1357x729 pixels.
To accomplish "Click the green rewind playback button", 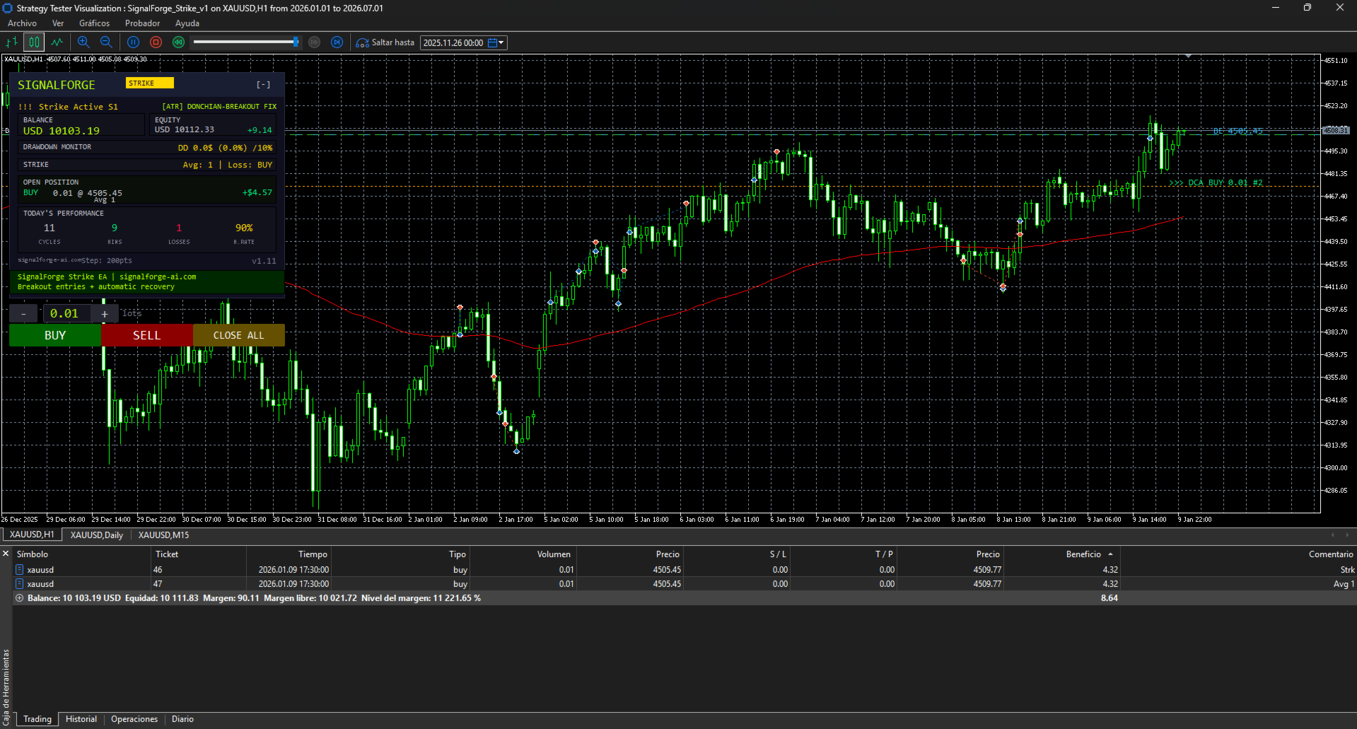I will point(179,42).
